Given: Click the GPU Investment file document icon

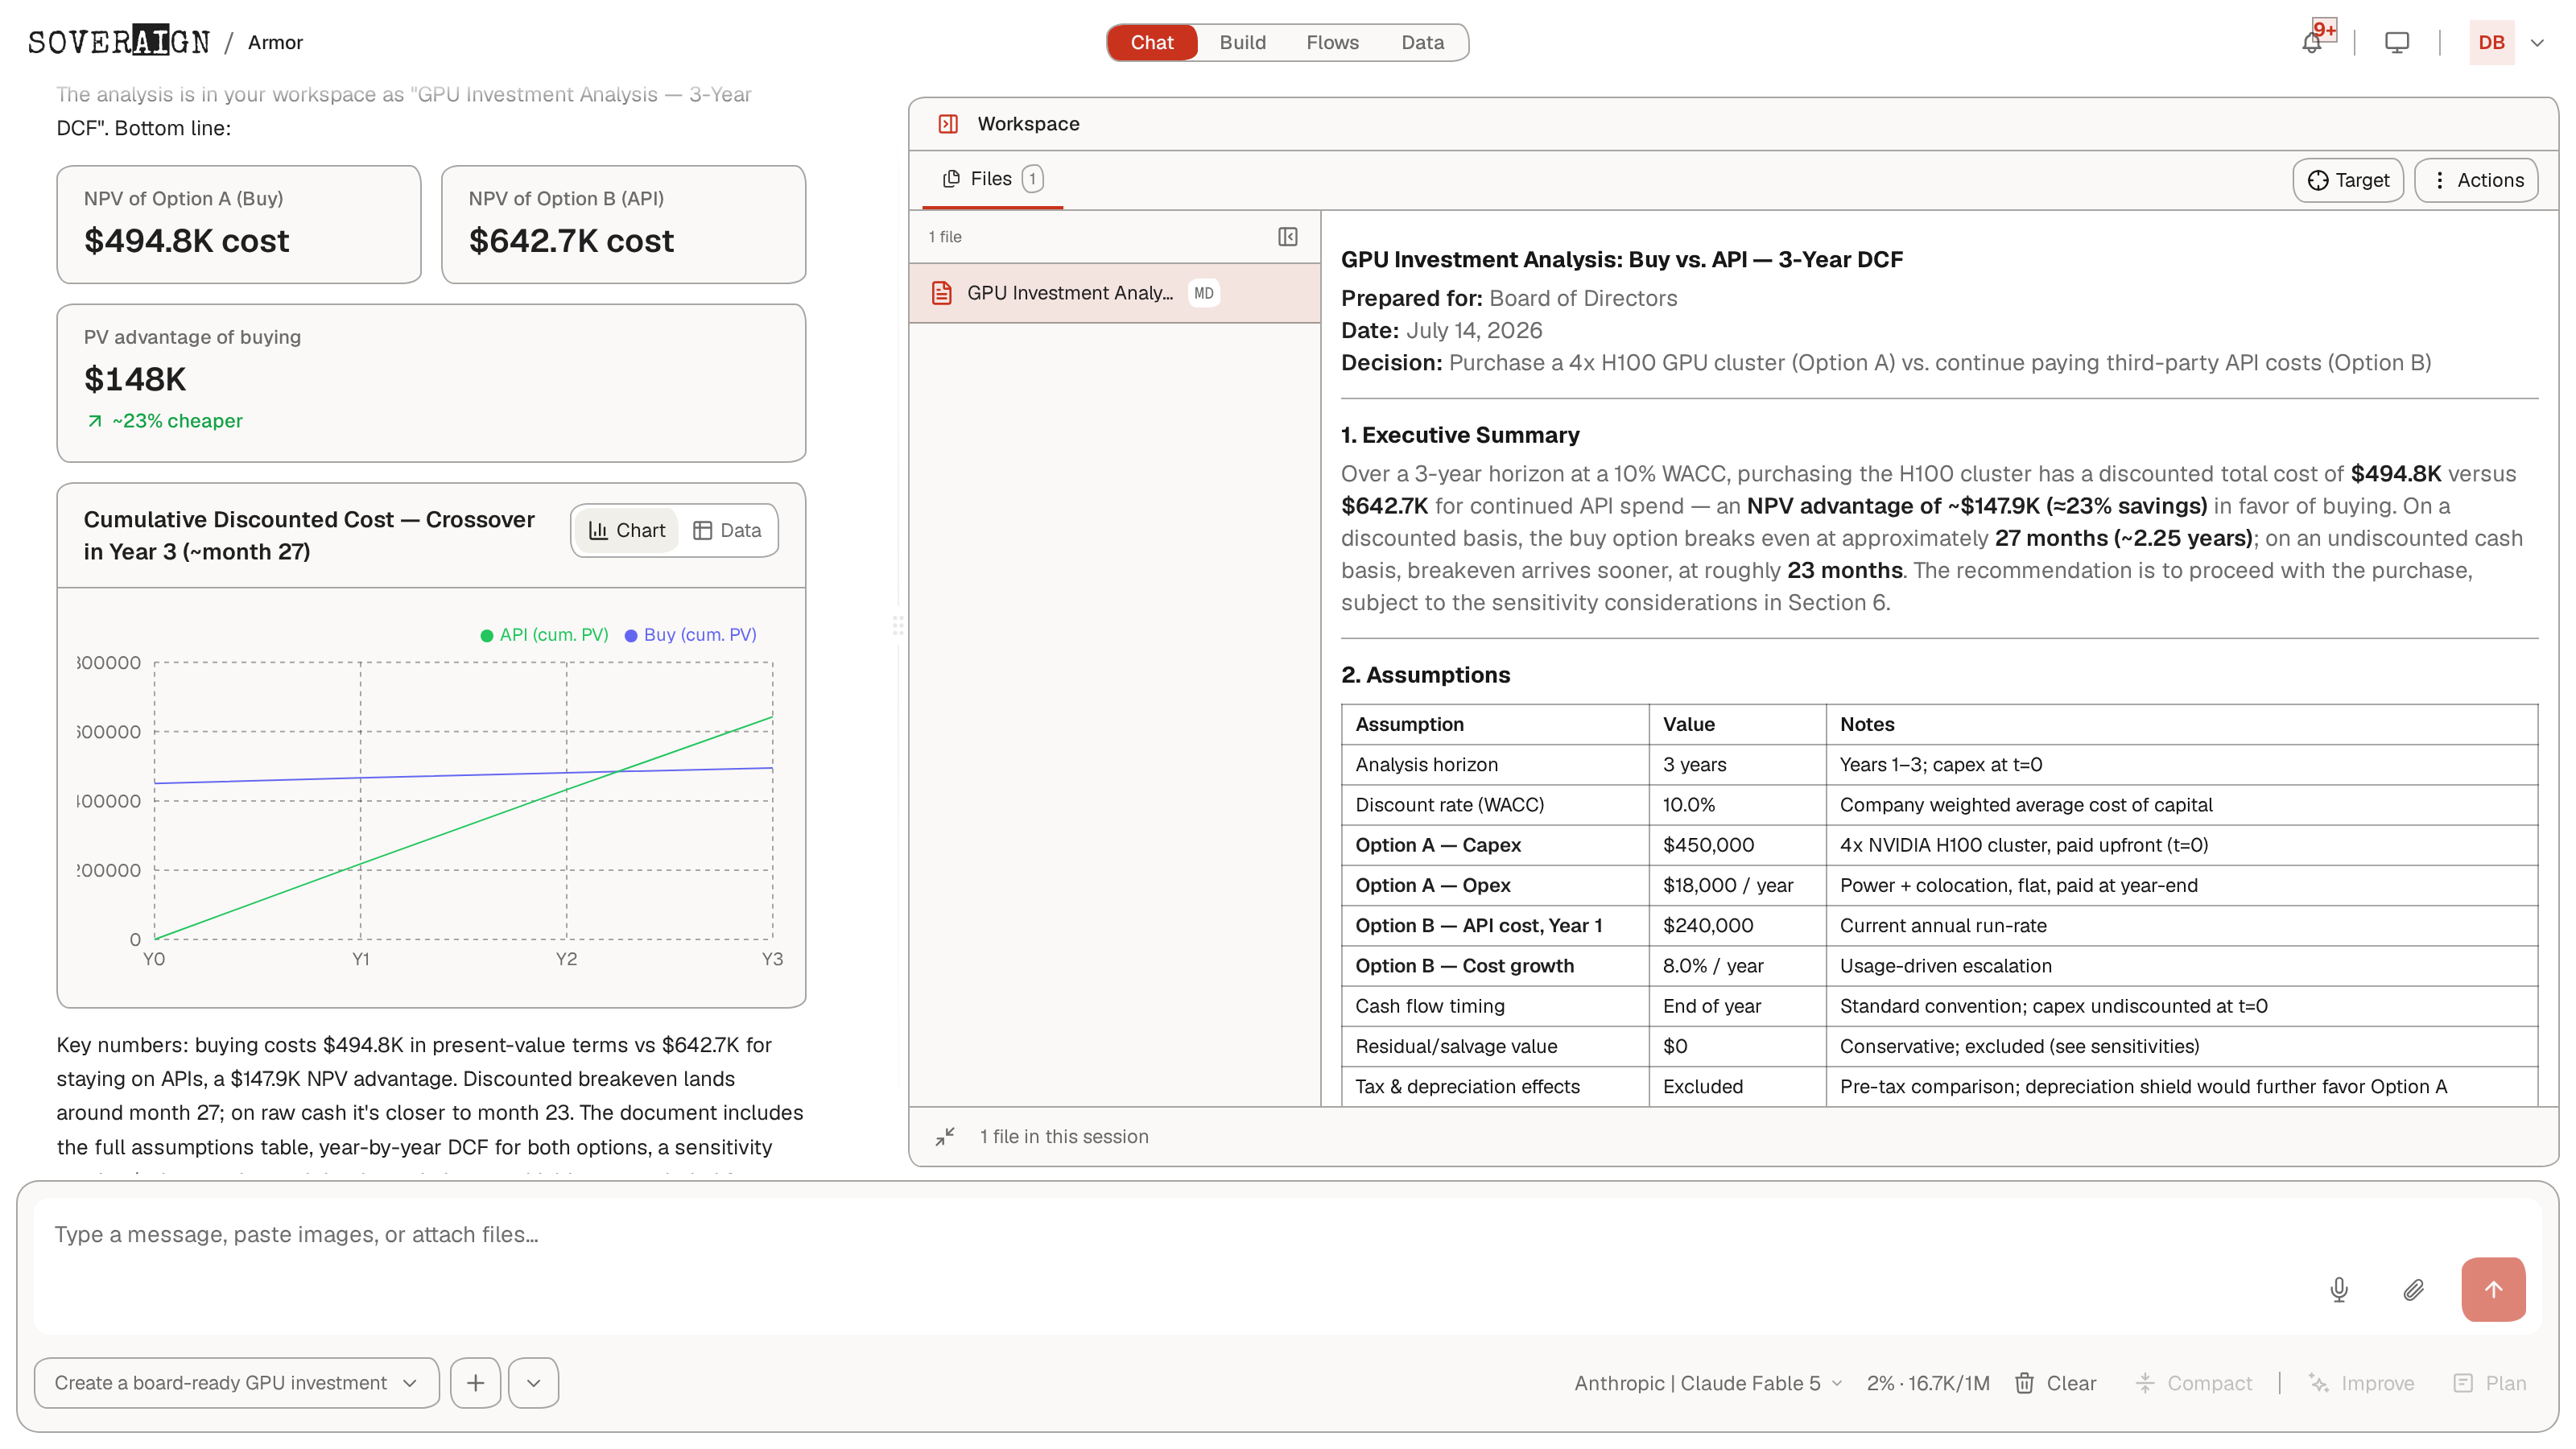Looking at the screenshot, I should (941, 293).
